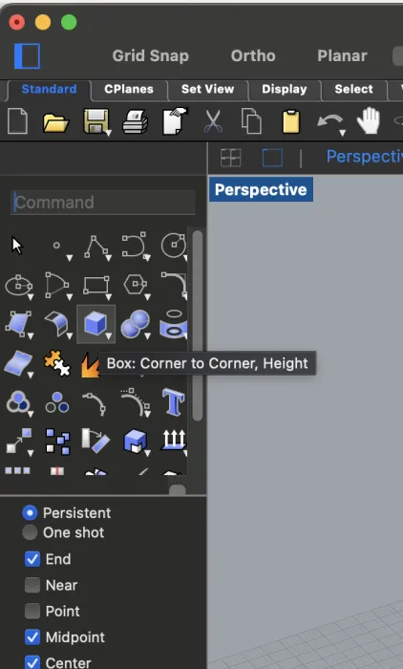Expand the Box tool flyout arrow

coord(109,336)
